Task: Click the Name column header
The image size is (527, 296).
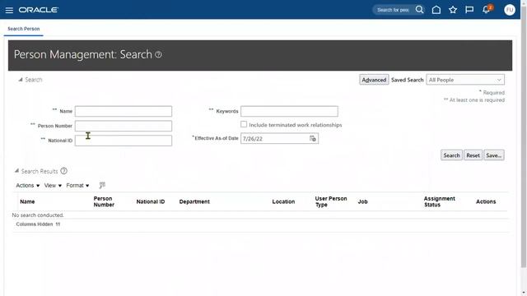Action: click(27, 201)
